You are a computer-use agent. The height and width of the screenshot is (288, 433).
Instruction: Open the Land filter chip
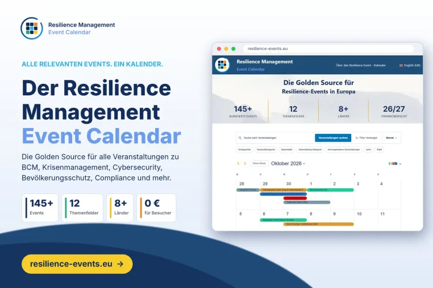pyautogui.click(x=368, y=150)
